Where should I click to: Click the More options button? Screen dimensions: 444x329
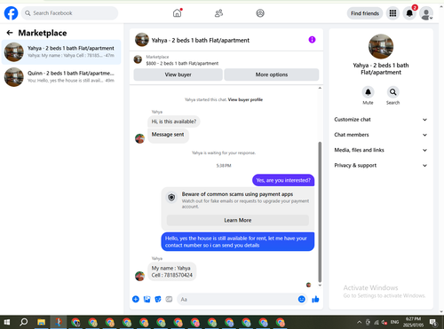point(272,74)
